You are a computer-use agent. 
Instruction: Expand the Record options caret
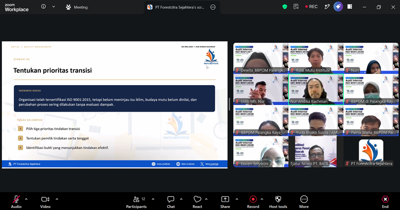click(x=262, y=199)
